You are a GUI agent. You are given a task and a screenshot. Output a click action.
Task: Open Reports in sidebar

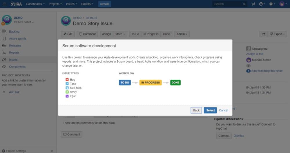click(x=14, y=53)
